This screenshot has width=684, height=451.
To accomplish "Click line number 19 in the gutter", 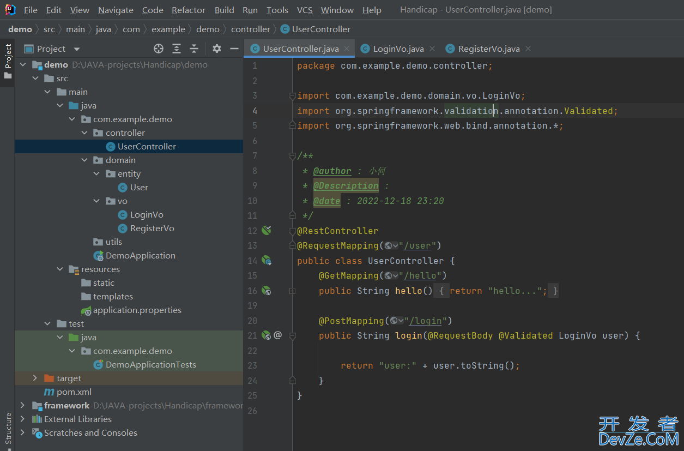I will (x=252, y=305).
